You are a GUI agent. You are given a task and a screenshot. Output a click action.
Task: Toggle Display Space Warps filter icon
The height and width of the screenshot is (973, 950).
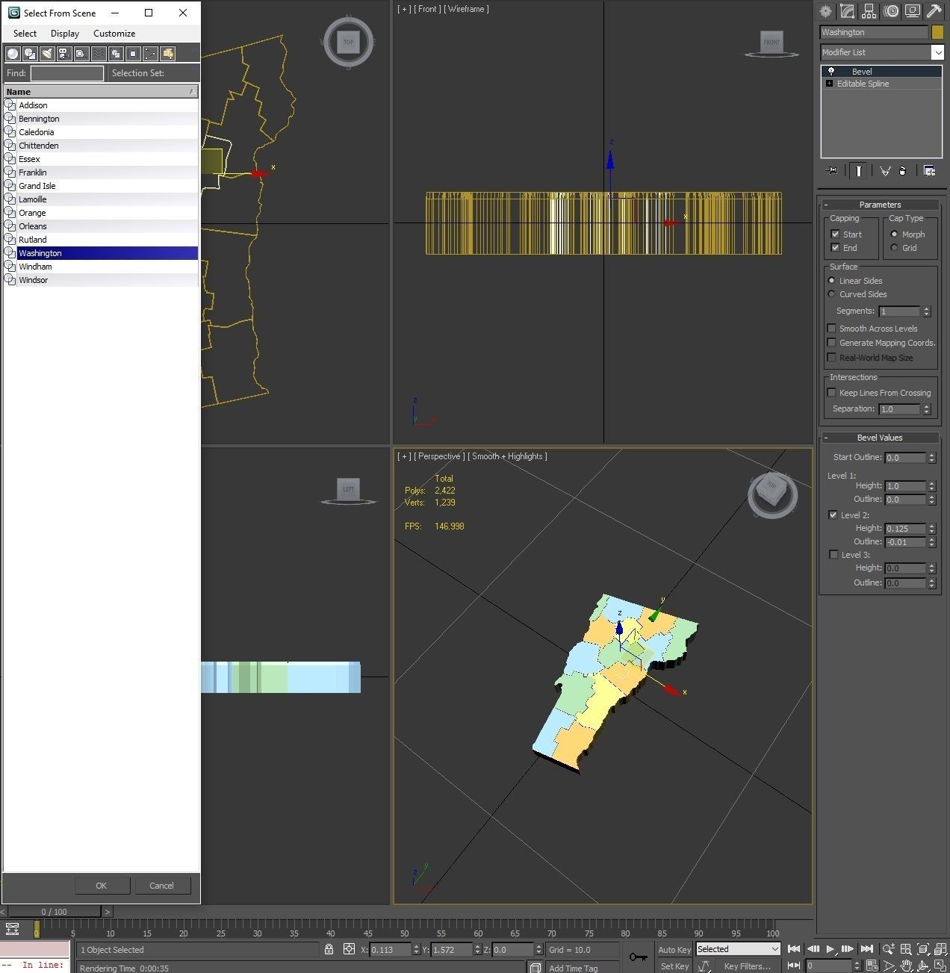[99, 54]
